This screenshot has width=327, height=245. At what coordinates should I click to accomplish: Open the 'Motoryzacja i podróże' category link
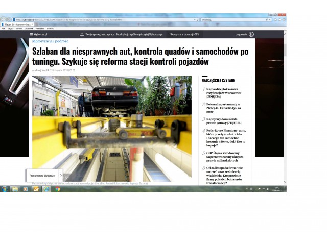point(50,41)
